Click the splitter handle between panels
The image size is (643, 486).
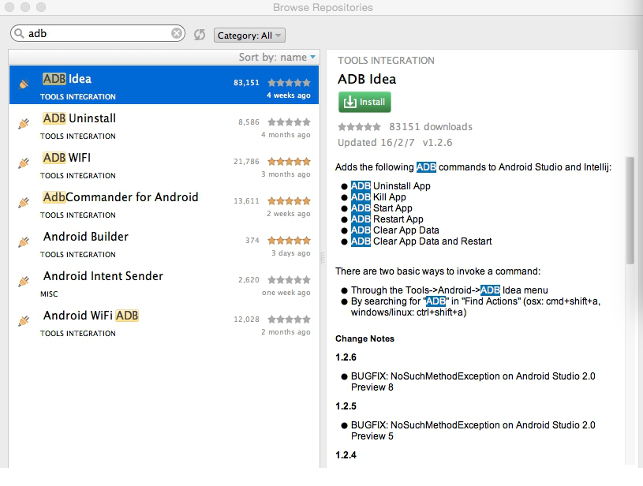point(323,258)
